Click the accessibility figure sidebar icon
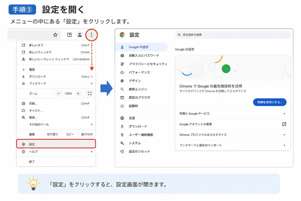Screen dimensions: 301x201 pos(122,135)
